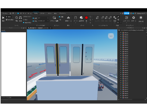Click the Spawn location gear icon
The image size is (147, 110).
(x=134, y=18)
